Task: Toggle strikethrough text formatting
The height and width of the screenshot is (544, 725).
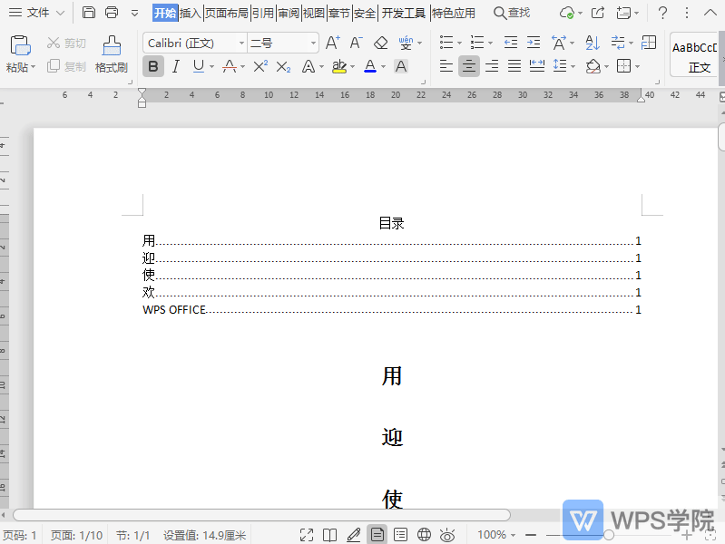Action: click(x=230, y=66)
